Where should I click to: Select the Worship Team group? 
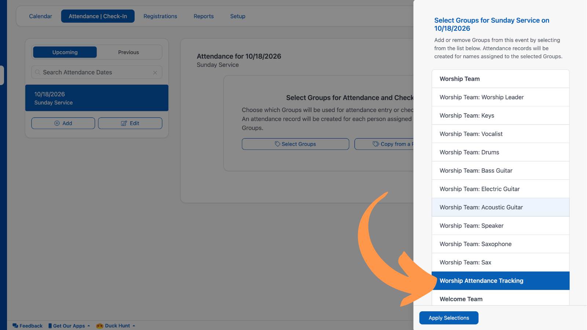500,79
